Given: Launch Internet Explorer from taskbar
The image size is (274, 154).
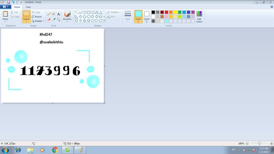Looking at the screenshot, I should point(18,150).
